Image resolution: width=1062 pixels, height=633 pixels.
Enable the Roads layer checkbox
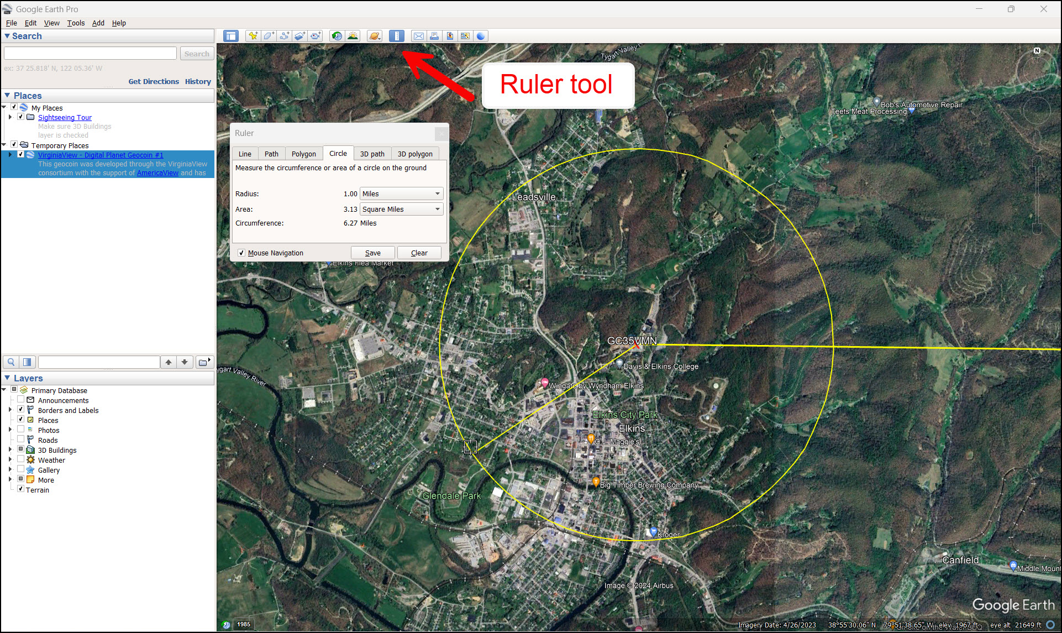(20, 439)
